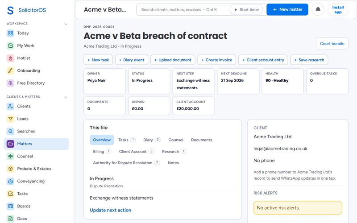
Task: Click the Client Account £20,000.00 card
Action: pyautogui.click(x=194, y=106)
